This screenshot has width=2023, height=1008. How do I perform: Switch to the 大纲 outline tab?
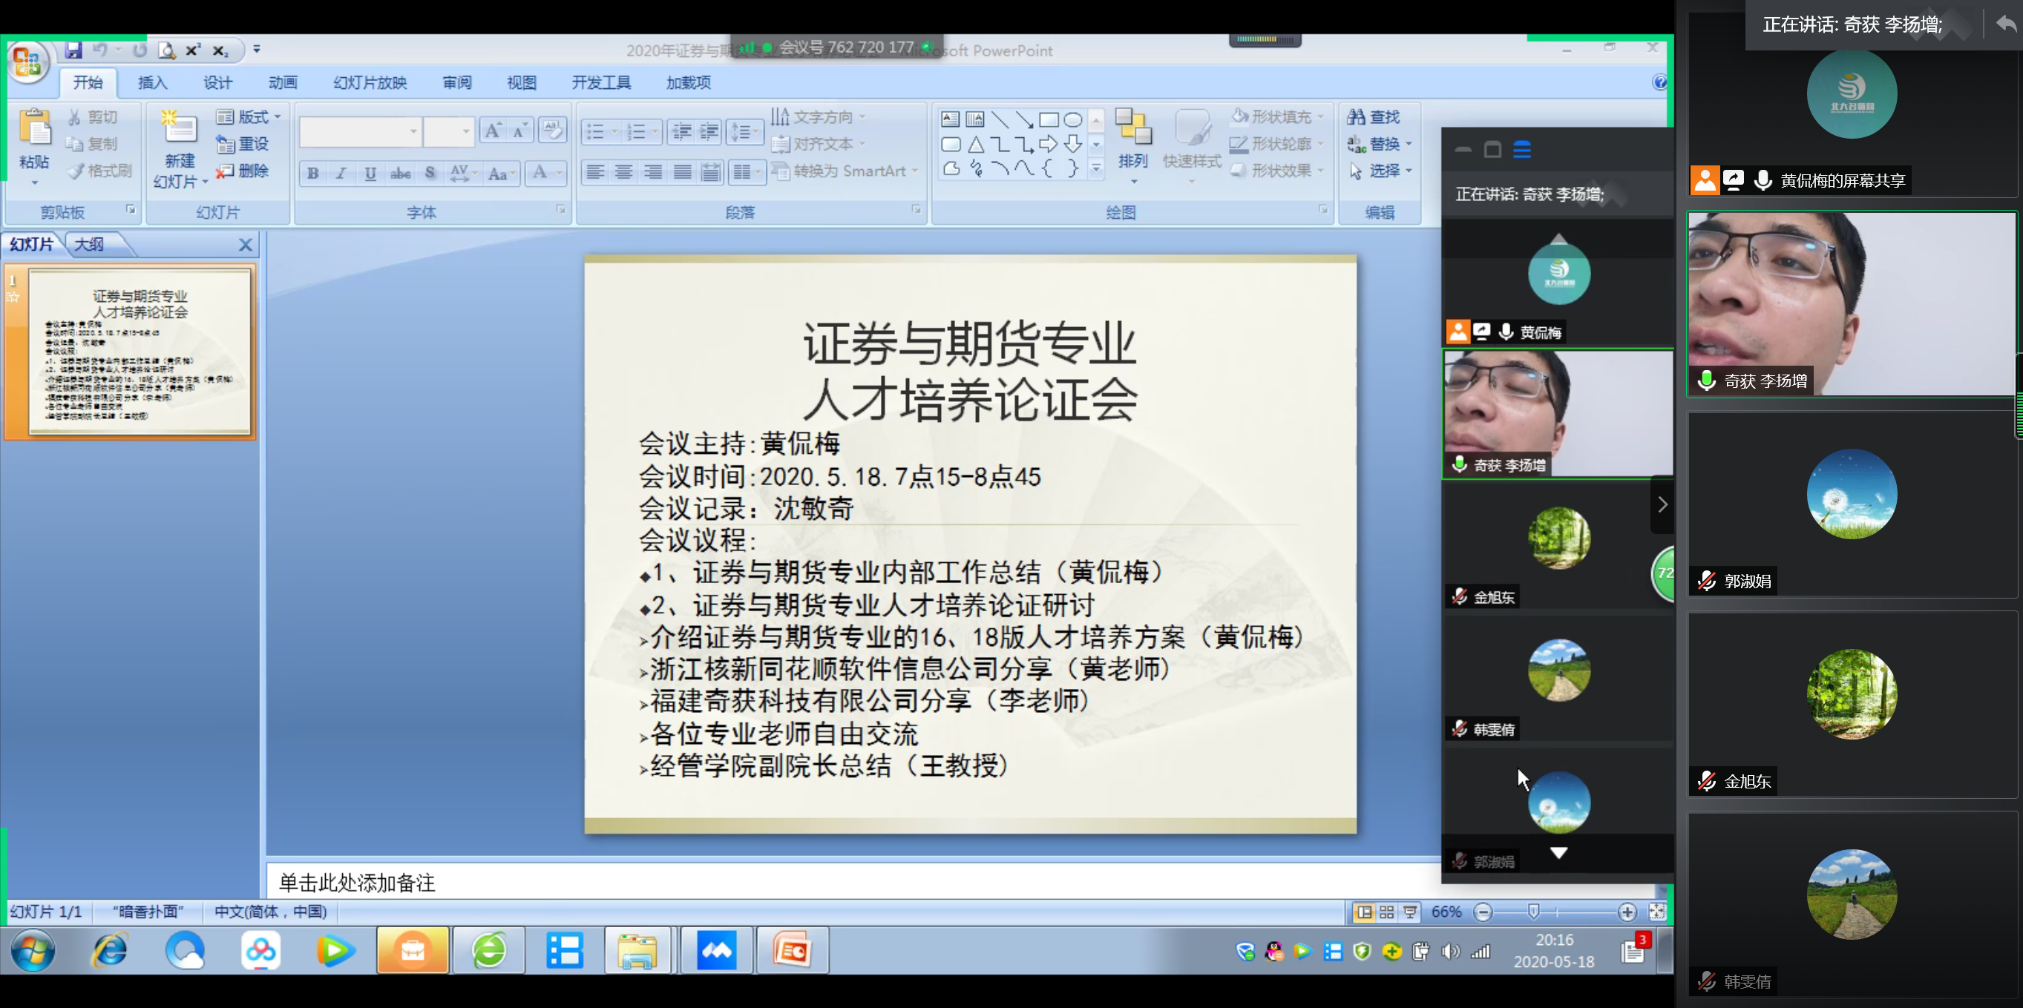point(89,244)
